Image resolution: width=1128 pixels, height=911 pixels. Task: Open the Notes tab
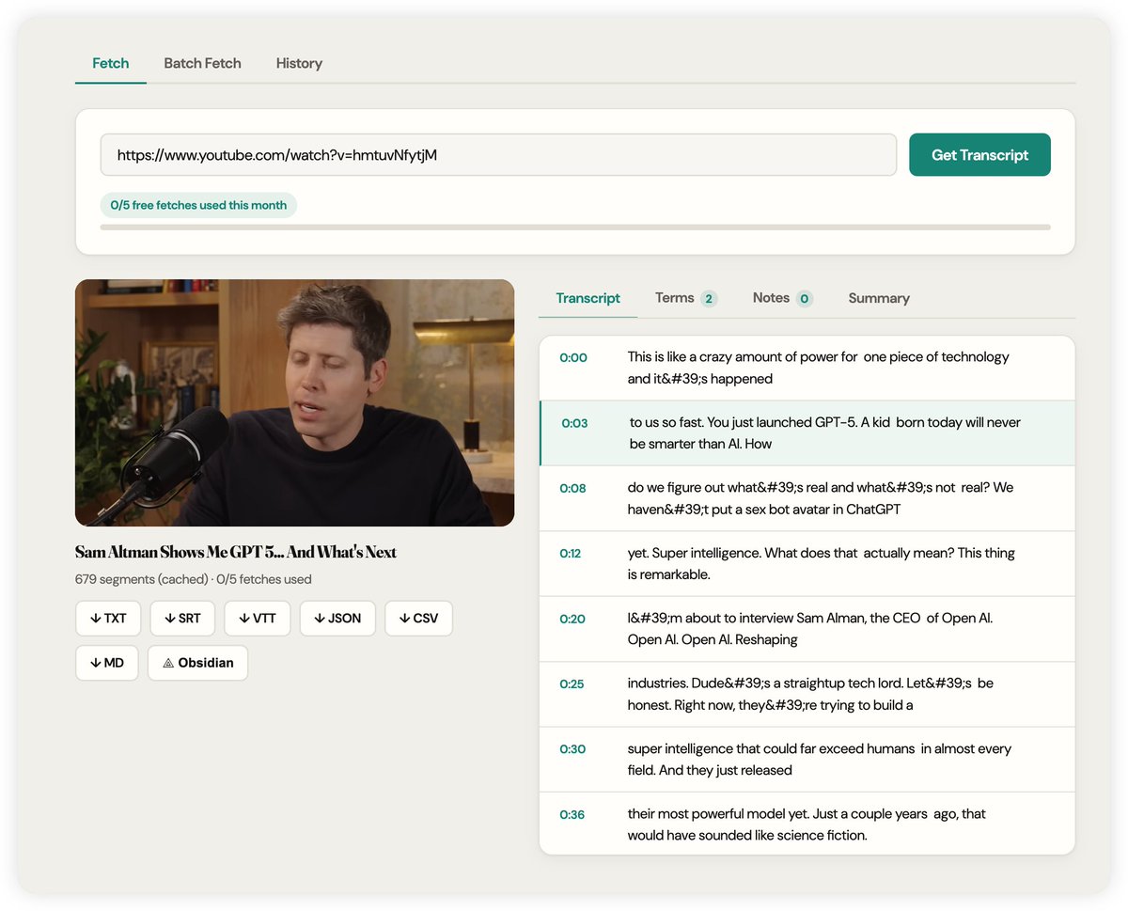point(782,298)
